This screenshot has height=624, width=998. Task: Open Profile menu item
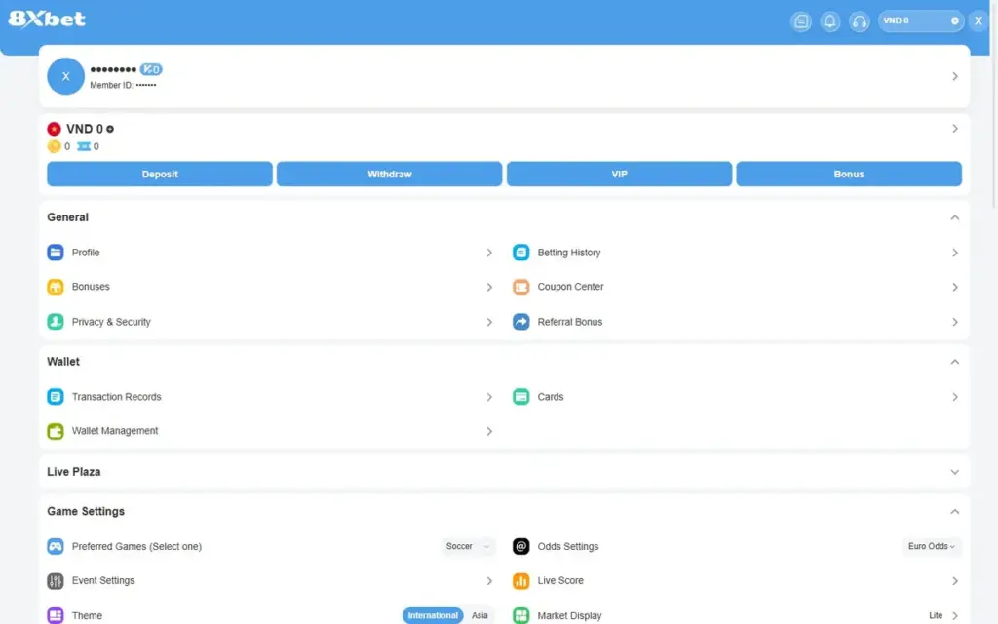point(271,253)
